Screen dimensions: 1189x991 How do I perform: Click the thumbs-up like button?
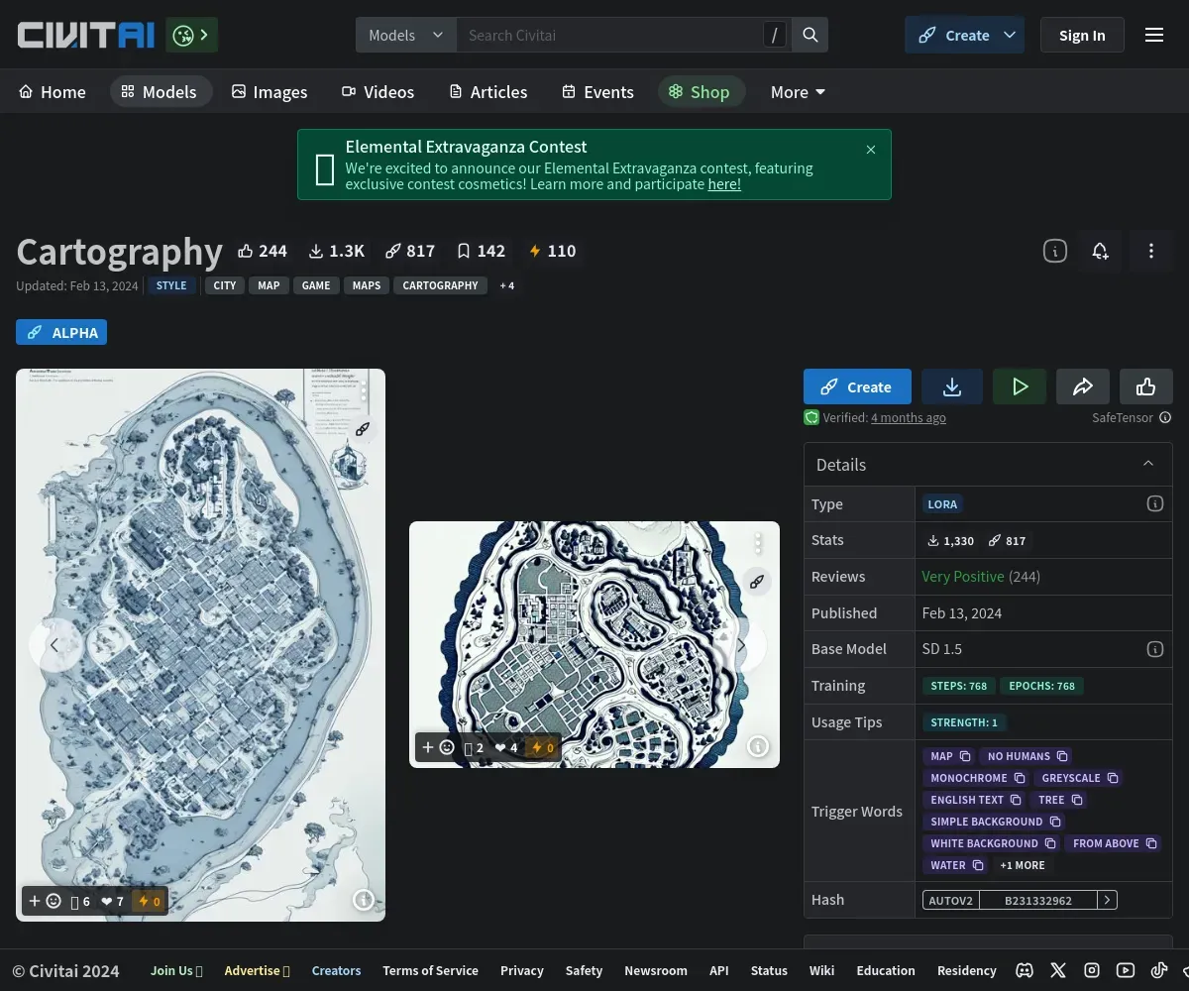(x=1145, y=386)
